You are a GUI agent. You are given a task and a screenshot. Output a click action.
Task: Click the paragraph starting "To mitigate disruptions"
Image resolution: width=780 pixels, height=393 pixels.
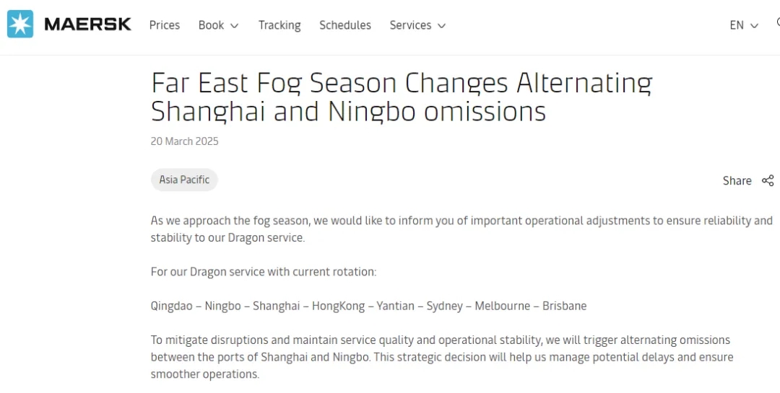coord(442,357)
